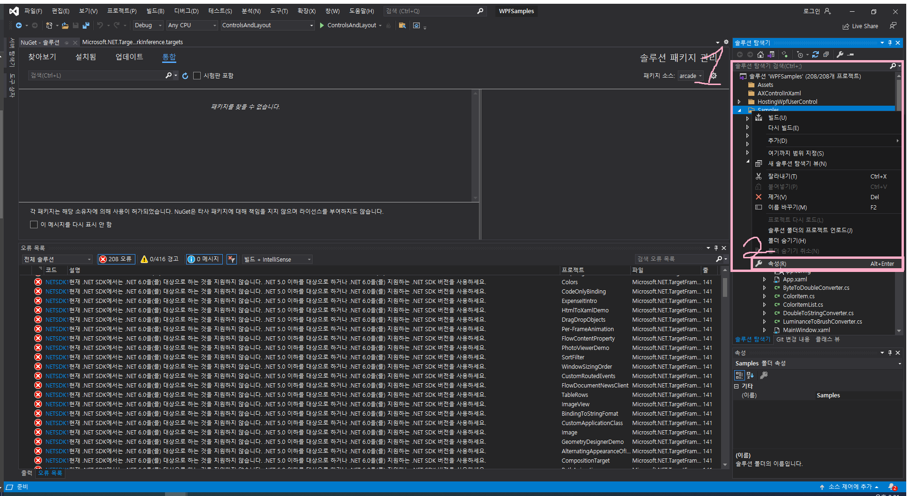Click Solution Explorer Home icon
Image resolution: width=910 pixels, height=496 pixels.
pyautogui.click(x=761, y=54)
